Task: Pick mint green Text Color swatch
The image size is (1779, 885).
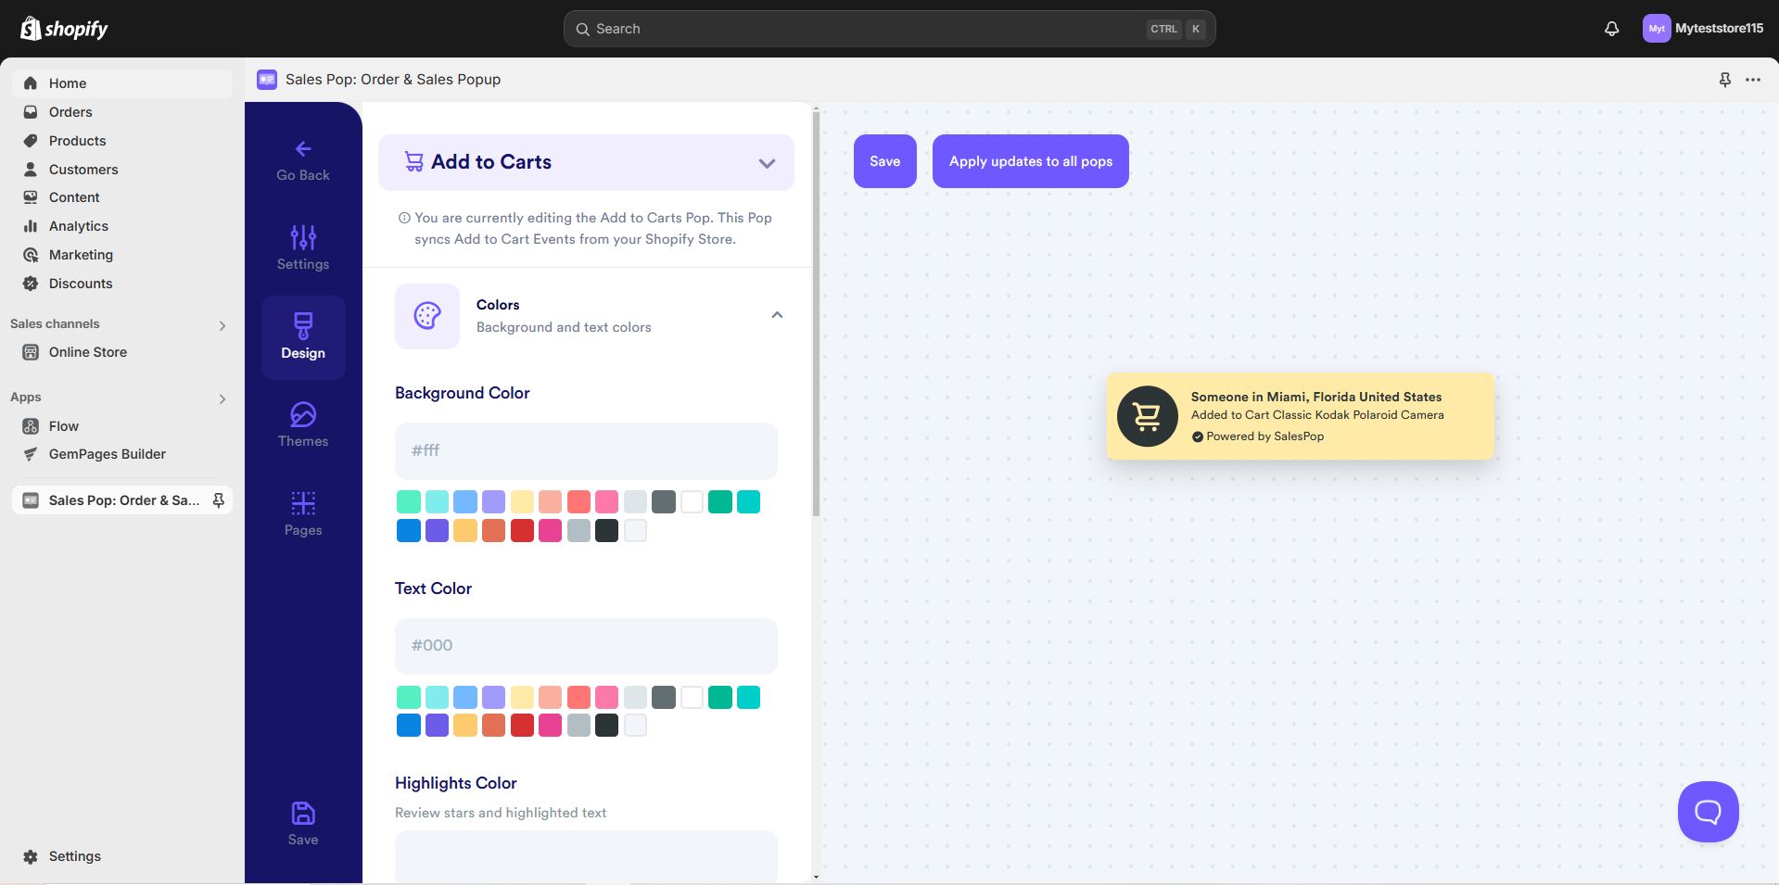Action: pos(409,697)
